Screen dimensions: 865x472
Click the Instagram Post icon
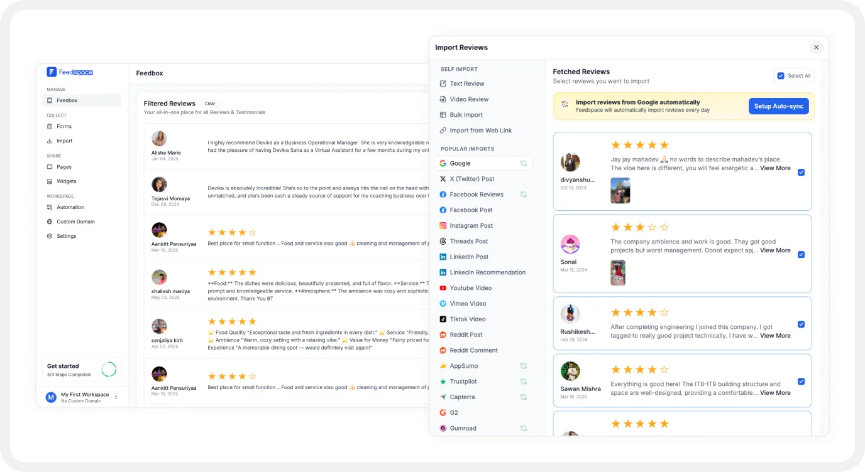[443, 226]
